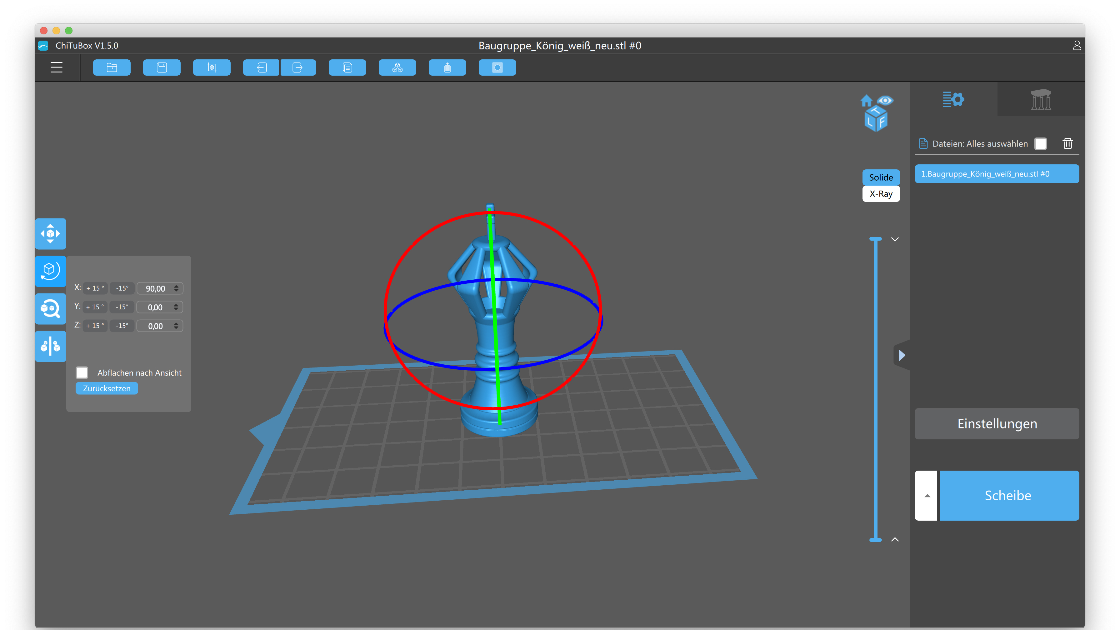The width and height of the screenshot is (1120, 630).
Task: Click the undo arrow toolbar icon
Action: [x=261, y=67]
